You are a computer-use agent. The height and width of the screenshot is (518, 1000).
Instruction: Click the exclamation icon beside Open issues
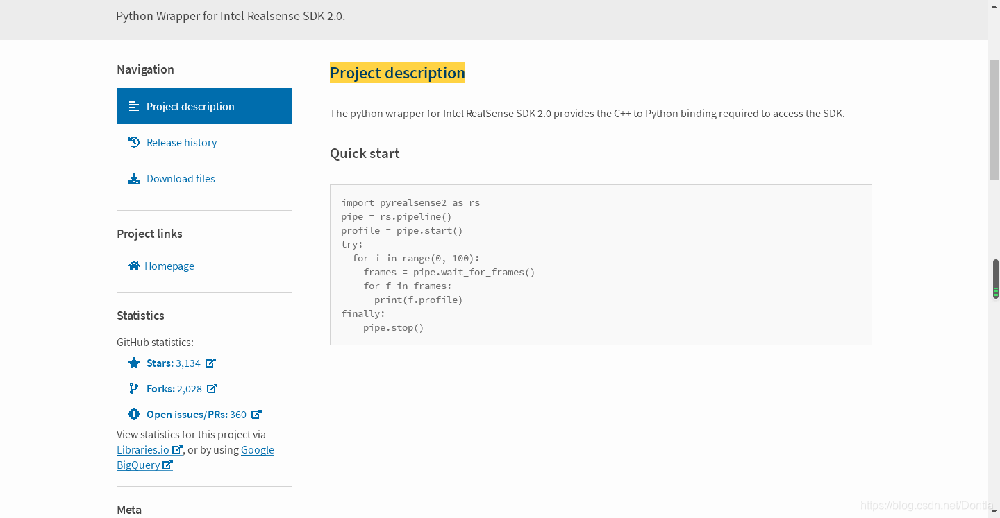[x=134, y=414]
